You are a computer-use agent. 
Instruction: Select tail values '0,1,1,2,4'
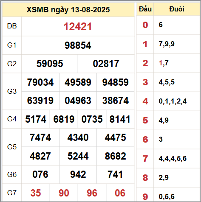pos(173,101)
